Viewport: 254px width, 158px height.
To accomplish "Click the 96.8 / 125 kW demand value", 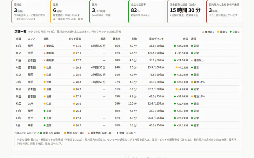I will 156,118.
